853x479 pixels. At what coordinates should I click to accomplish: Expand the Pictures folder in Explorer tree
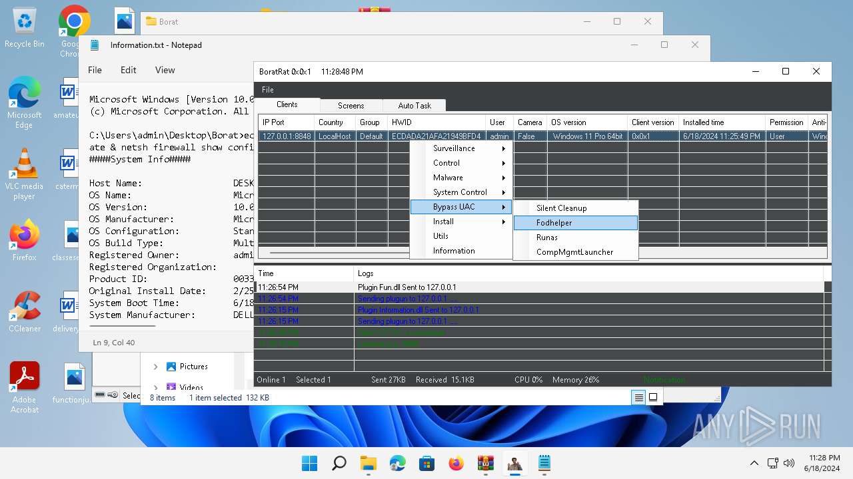click(155, 367)
